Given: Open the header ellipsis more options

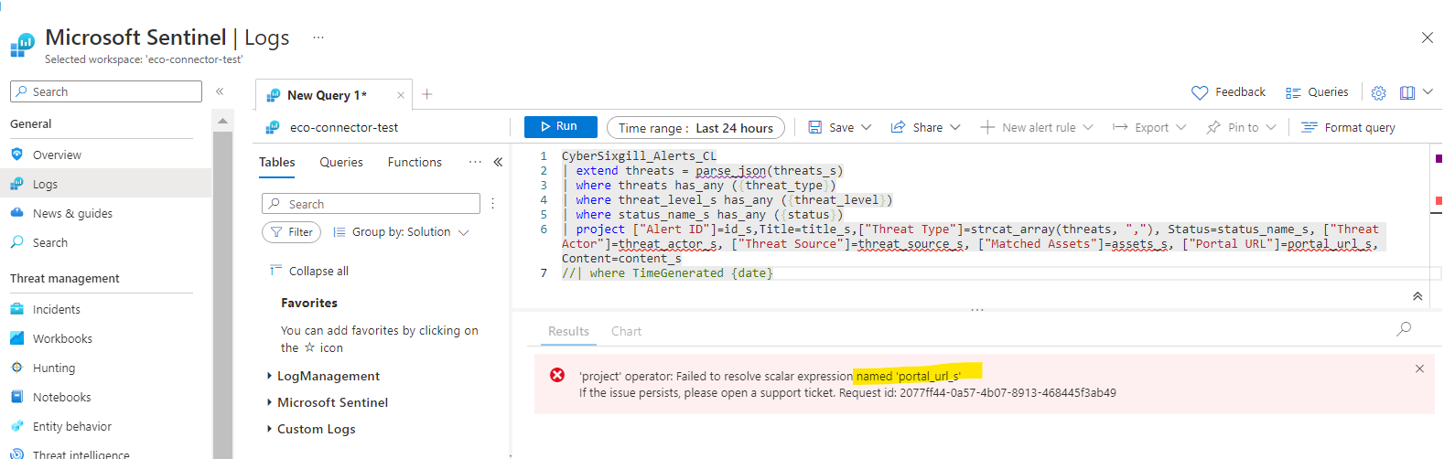Looking at the screenshot, I should click(318, 37).
